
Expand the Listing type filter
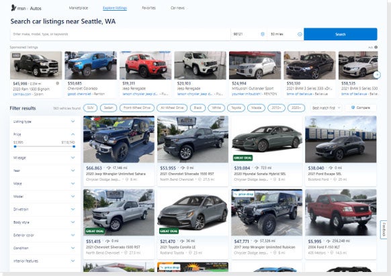click(x=44, y=122)
